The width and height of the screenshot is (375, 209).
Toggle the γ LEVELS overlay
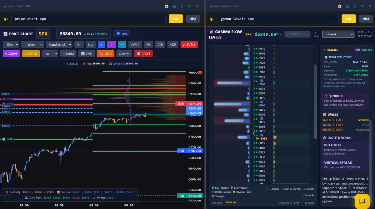[x=189, y=45]
